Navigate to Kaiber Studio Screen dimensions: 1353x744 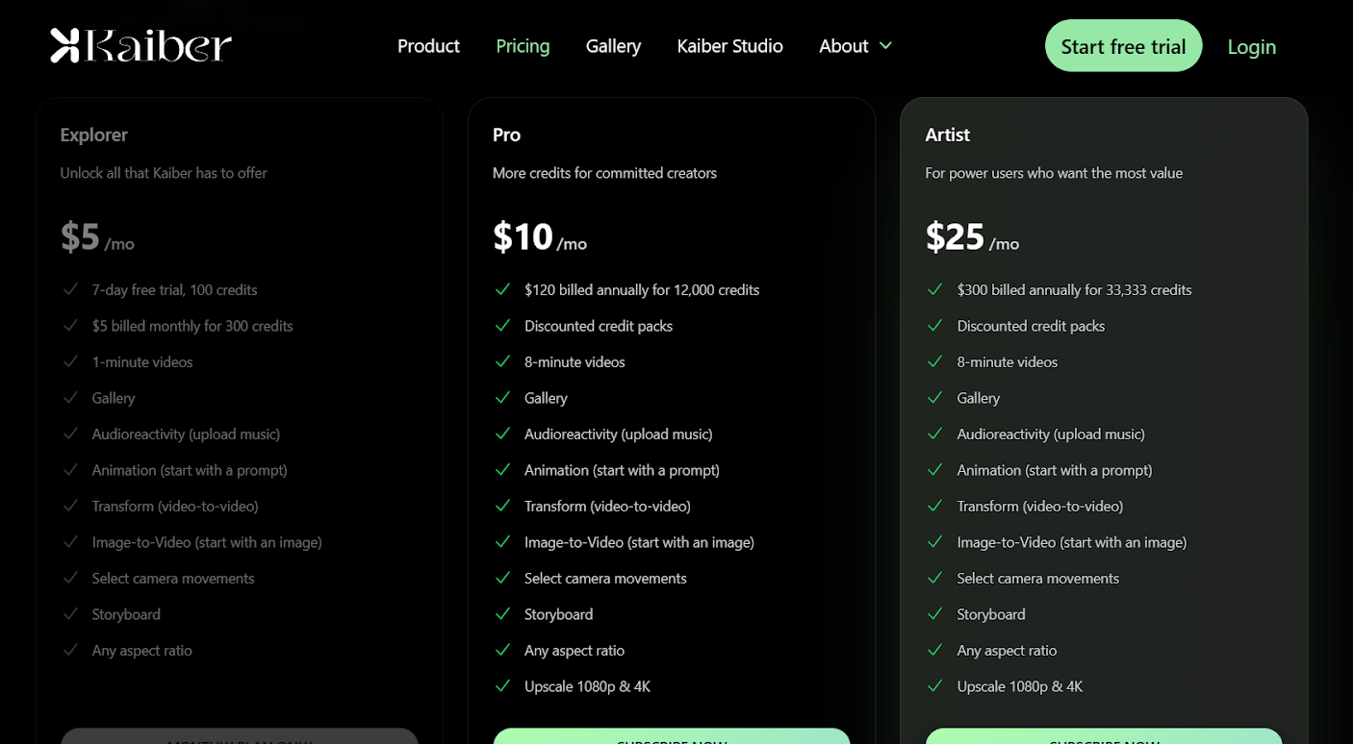(x=729, y=46)
